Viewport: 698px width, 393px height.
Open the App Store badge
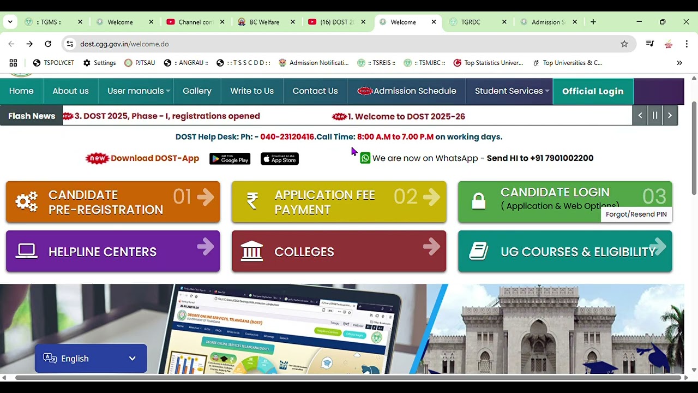click(x=279, y=159)
